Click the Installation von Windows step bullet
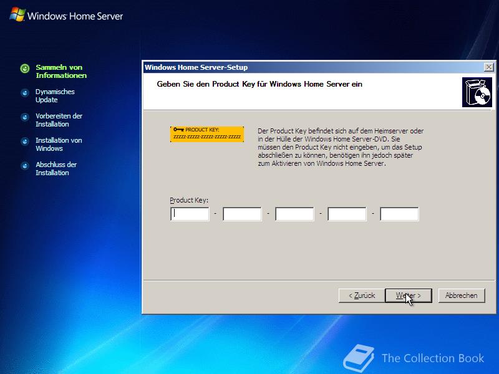 pyautogui.click(x=25, y=141)
